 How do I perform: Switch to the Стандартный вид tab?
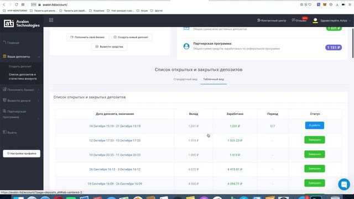185,79
